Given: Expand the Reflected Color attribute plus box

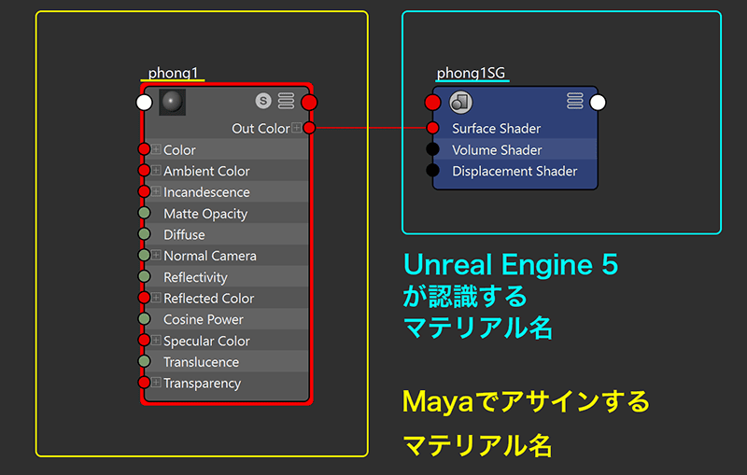Looking at the screenshot, I should click(156, 298).
